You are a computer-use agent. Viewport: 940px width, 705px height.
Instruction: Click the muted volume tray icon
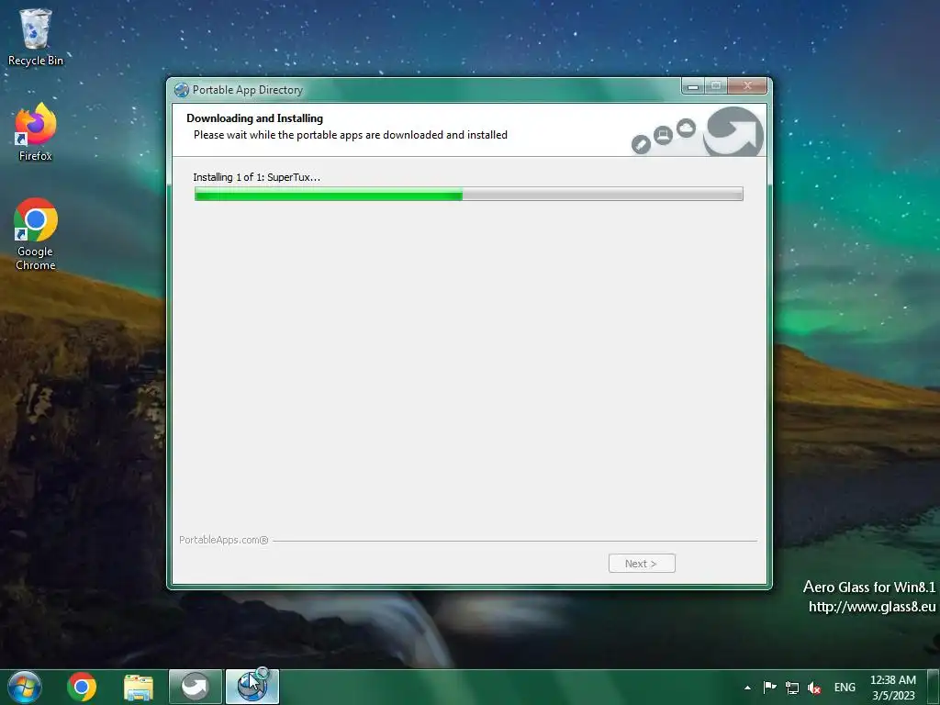click(813, 688)
